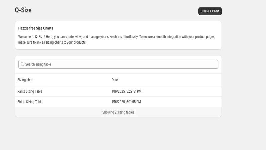Select the date 1/16/2025, 5:29:51 PM
The image size is (266, 150).
(126, 91)
